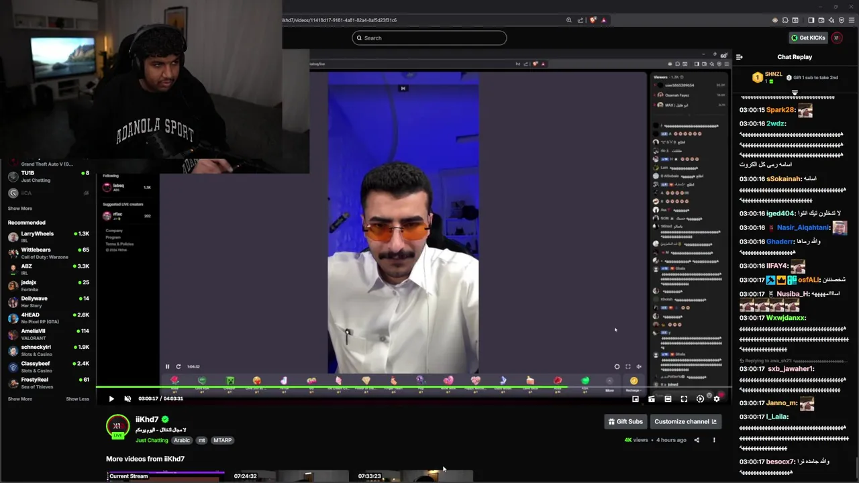
Task: Open the browser hamburger main menu
Action: [x=852, y=20]
